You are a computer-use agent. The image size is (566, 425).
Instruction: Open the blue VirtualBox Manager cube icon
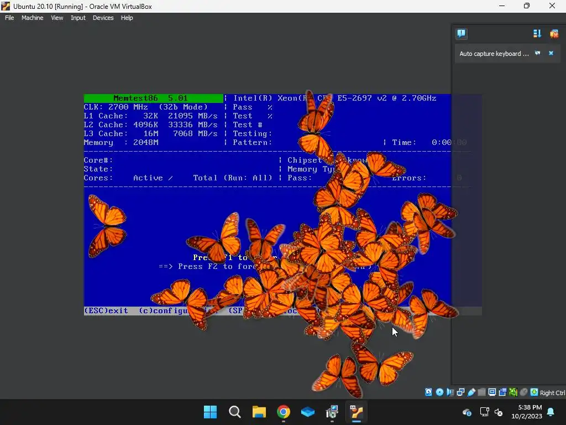pos(308,412)
